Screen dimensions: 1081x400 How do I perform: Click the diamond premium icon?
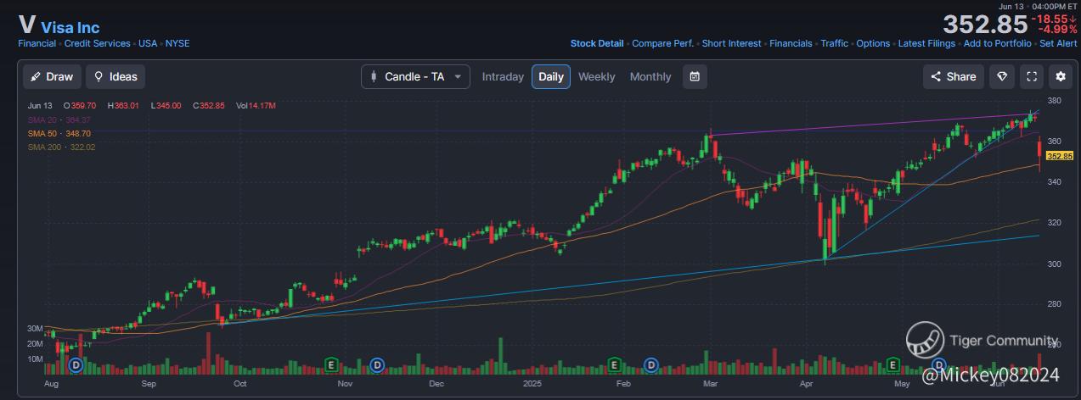[1003, 76]
